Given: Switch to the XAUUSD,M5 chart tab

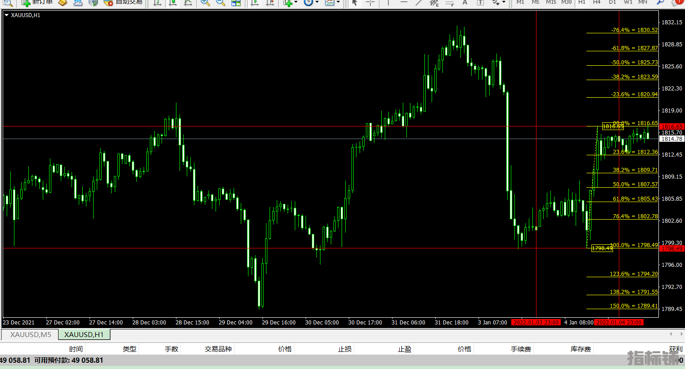Looking at the screenshot, I should tap(31, 335).
